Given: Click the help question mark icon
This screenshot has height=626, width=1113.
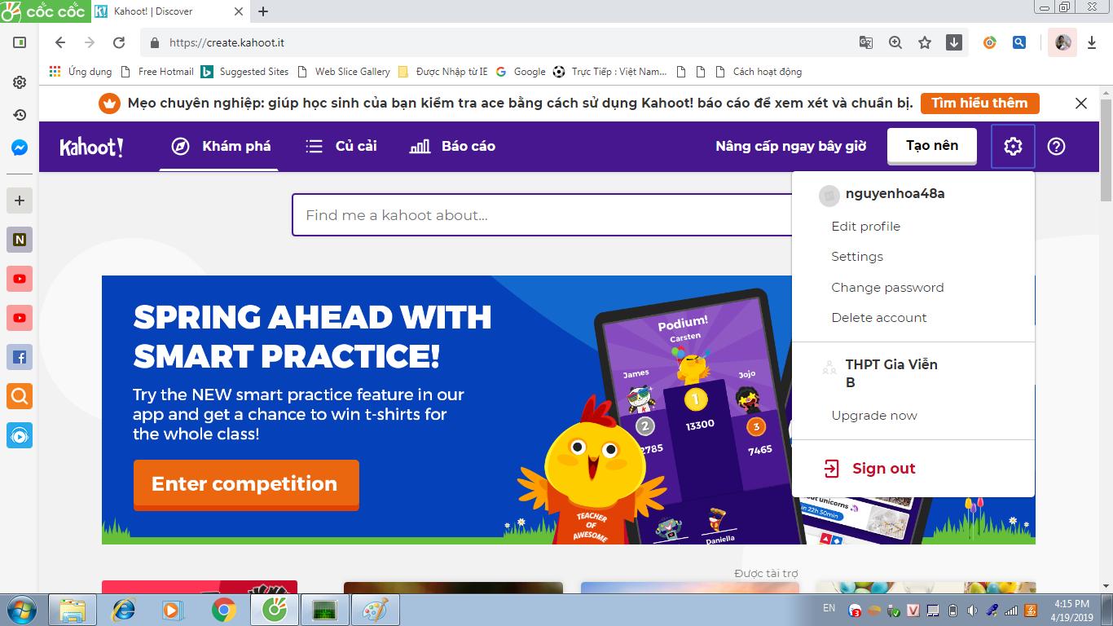Looking at the screenshot, I should (x=1056, y=146).
